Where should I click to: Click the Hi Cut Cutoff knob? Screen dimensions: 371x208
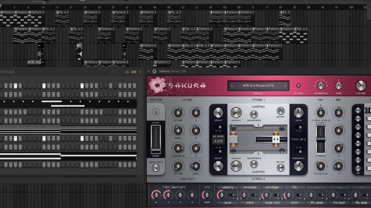point(178,112)
